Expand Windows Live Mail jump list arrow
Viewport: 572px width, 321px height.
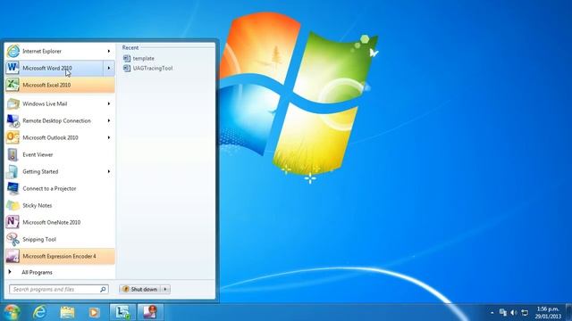(109, 103)
